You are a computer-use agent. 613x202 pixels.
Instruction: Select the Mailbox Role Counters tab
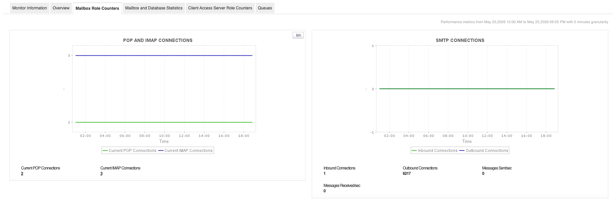97,8
